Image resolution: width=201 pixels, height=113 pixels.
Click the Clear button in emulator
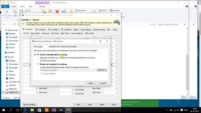tap(90, 105)
